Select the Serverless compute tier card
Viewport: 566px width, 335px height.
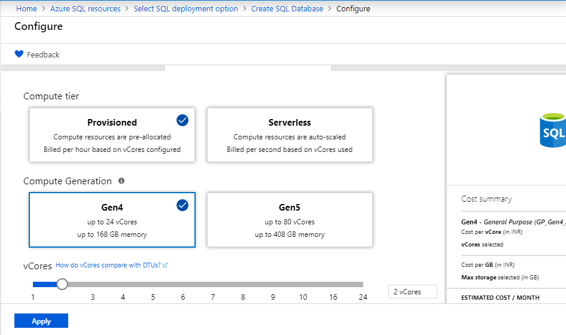[290, 135]
